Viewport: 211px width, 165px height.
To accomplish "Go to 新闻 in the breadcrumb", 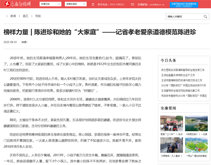I will 13,16.
